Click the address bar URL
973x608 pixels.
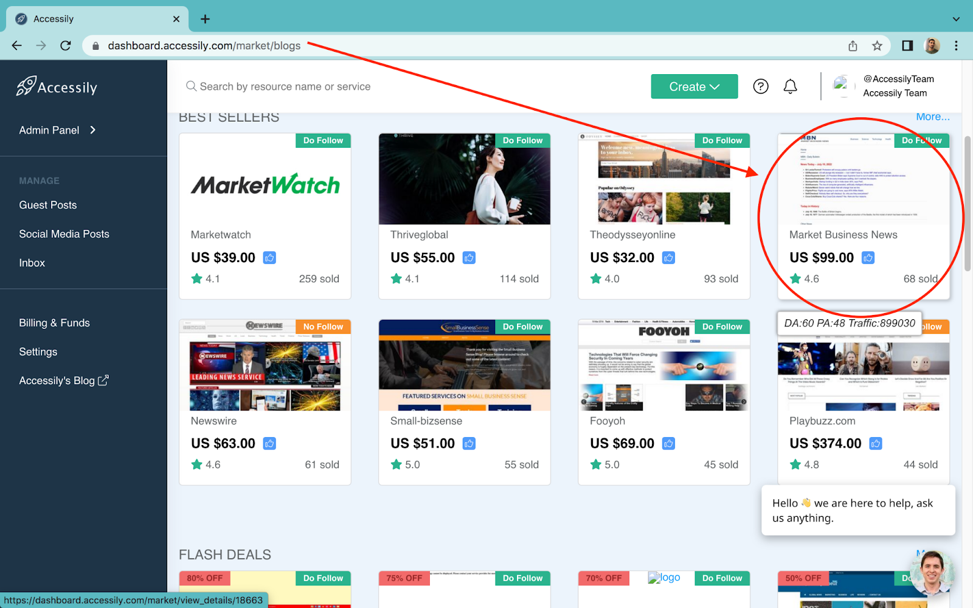point(204,46)
